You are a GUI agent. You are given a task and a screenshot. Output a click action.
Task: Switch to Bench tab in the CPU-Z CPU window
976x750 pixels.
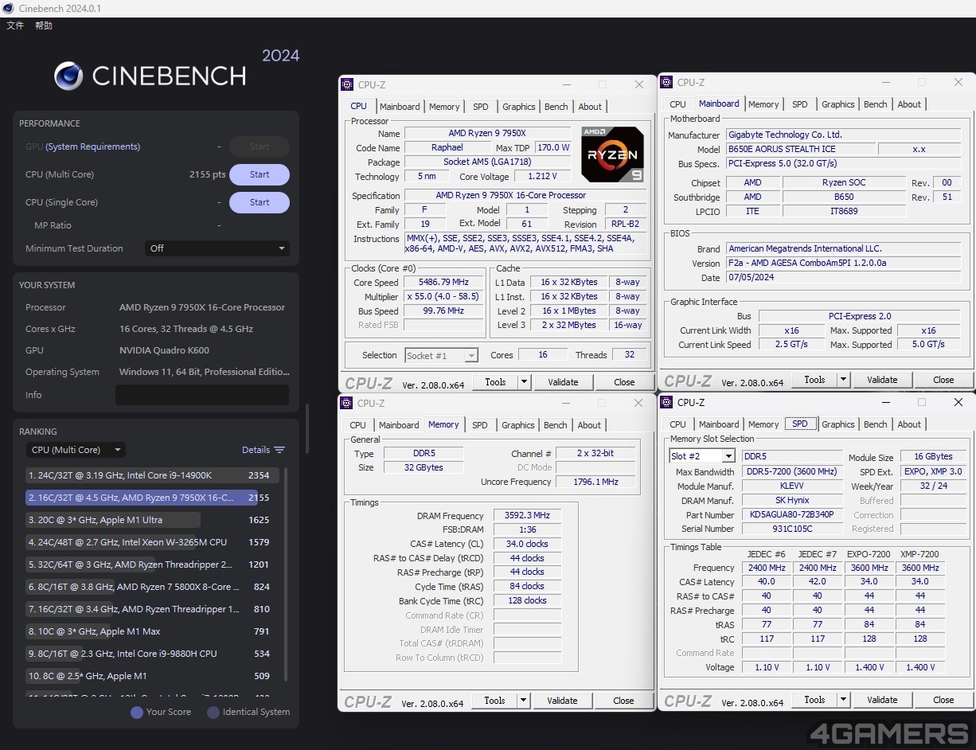[x=556, y=107]
